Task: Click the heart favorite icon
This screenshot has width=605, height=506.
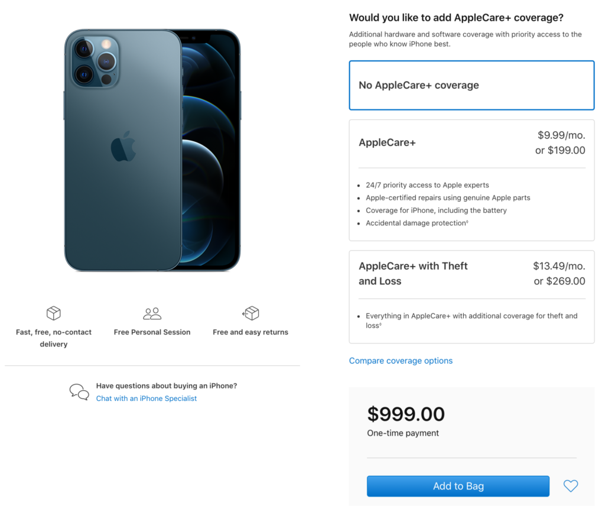Action: (570, 486)
